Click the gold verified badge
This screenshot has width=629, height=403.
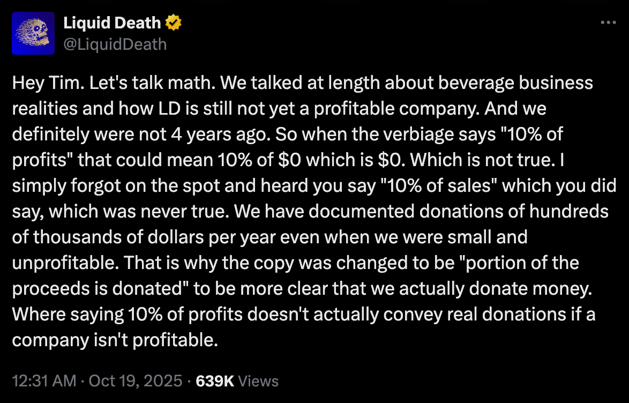pos(173,23)
